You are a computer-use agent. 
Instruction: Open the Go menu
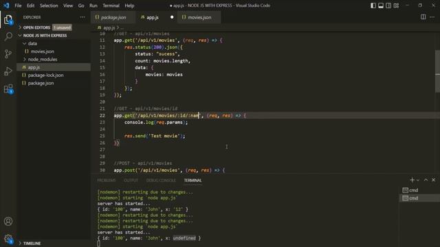pyautogui.click(x=81, y=5)
